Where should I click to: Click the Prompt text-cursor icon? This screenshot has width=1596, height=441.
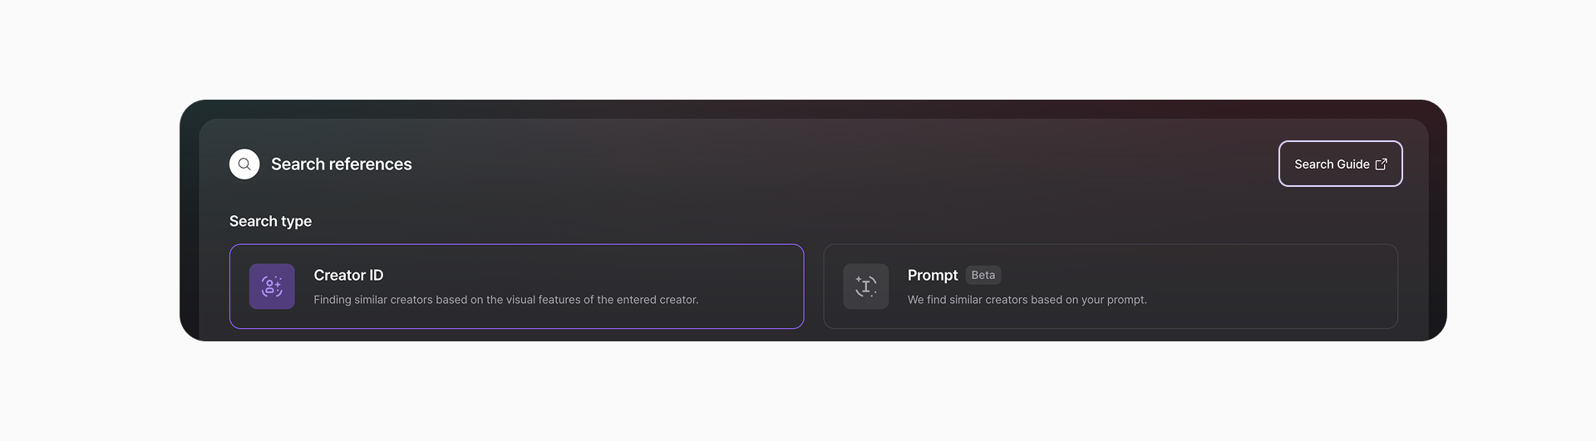865,287
